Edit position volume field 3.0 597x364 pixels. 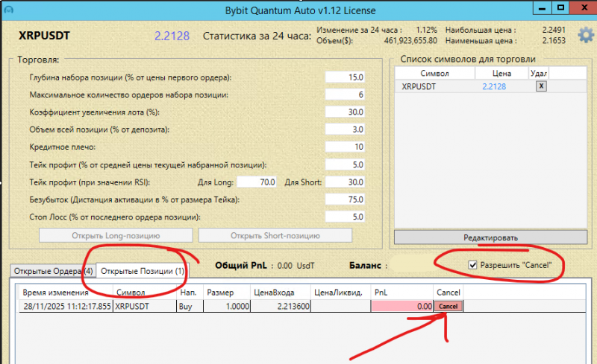(x=345, y=130)
